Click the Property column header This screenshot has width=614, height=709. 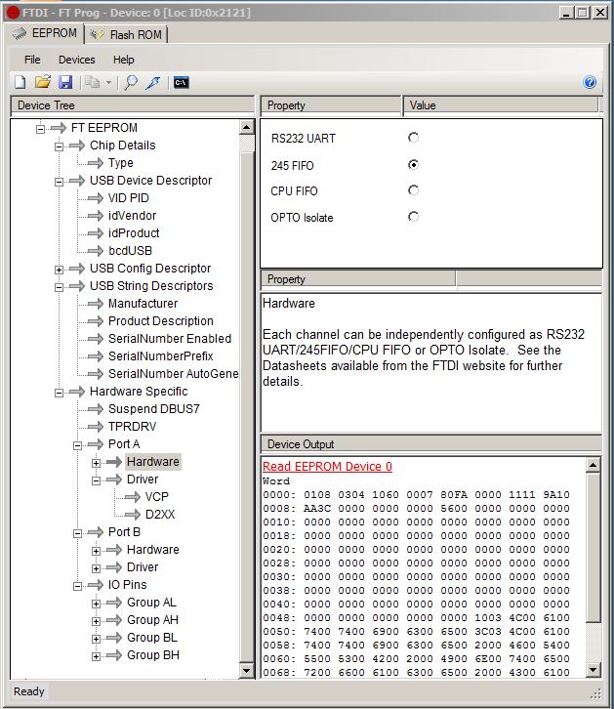tap(331, 105)
